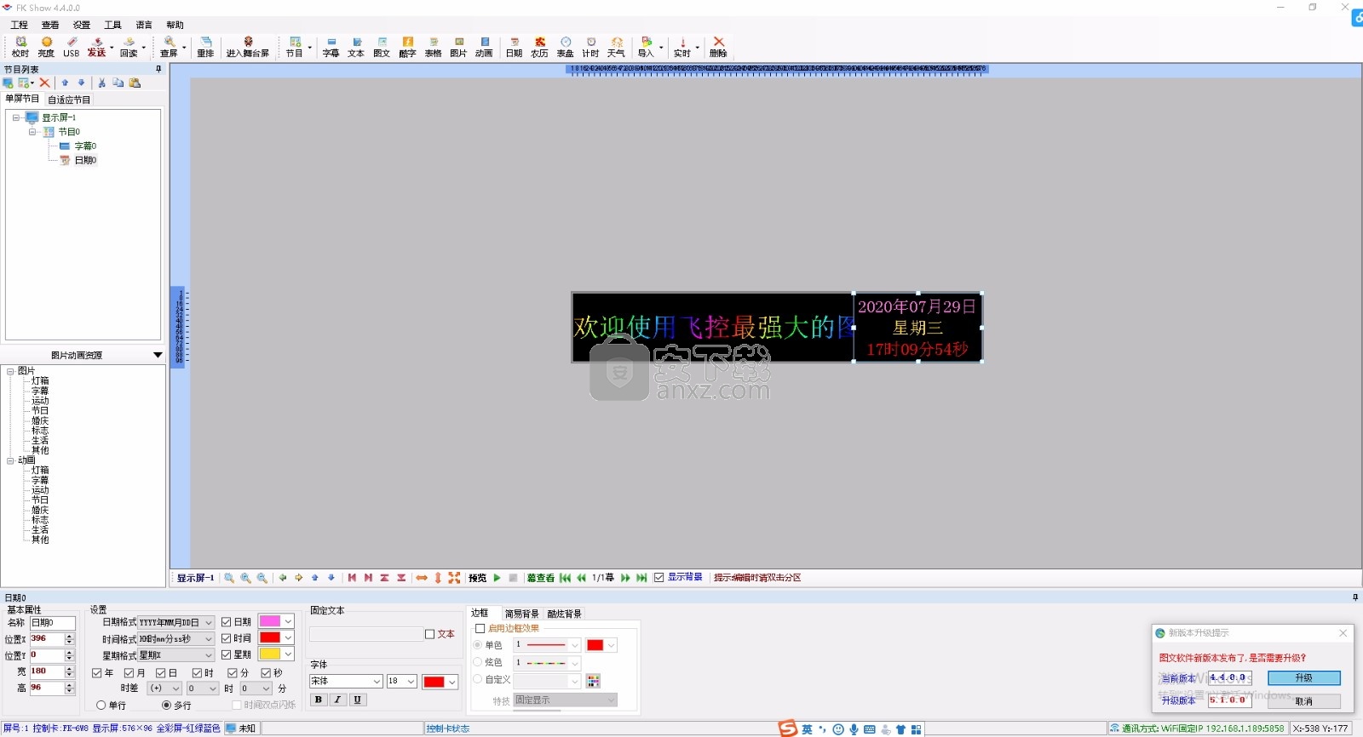This screenshot has height=737, width=1363.
Task: Pick the pink date color swatch
Action: [270, 621]
